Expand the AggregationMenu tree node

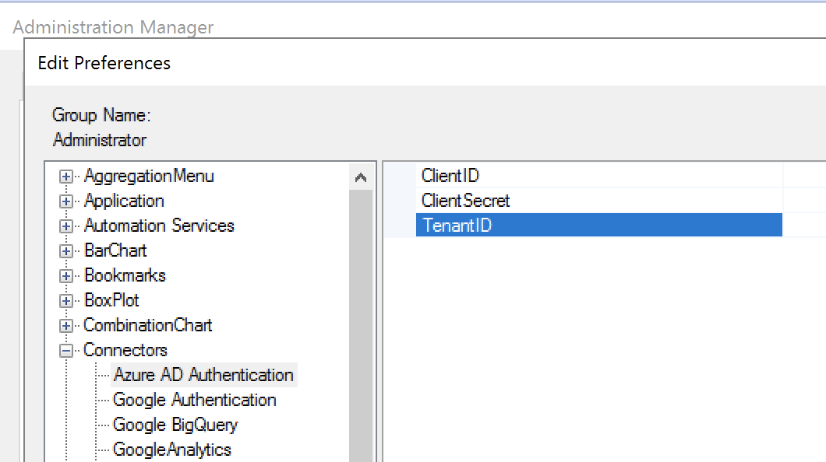coord(66,177)
